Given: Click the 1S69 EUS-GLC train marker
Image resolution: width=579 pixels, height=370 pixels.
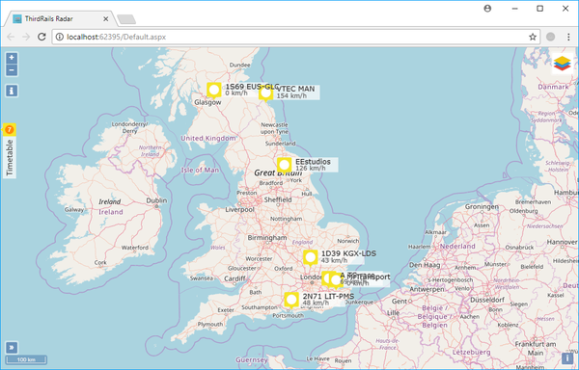Looking at the screenshot, I should (x=214, y=91).
